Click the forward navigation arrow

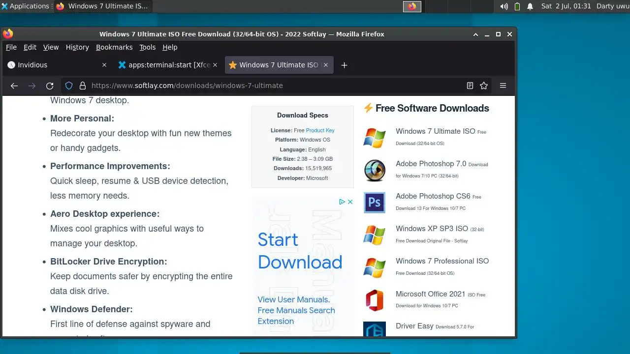tap(32, 86)
